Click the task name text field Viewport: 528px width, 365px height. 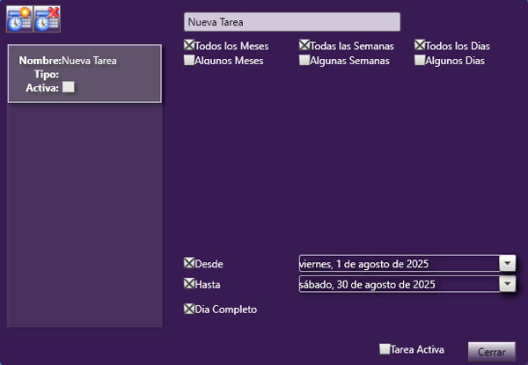tap(291, 22)
